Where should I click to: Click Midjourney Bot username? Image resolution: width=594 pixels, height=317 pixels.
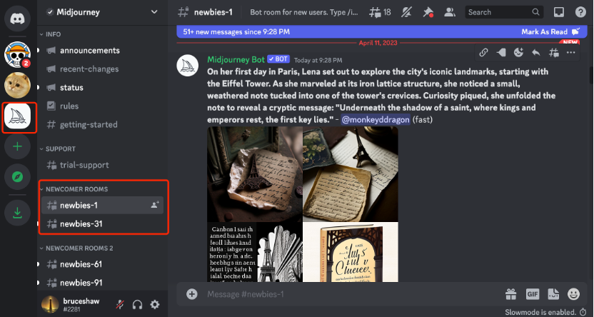coord(236,59)
